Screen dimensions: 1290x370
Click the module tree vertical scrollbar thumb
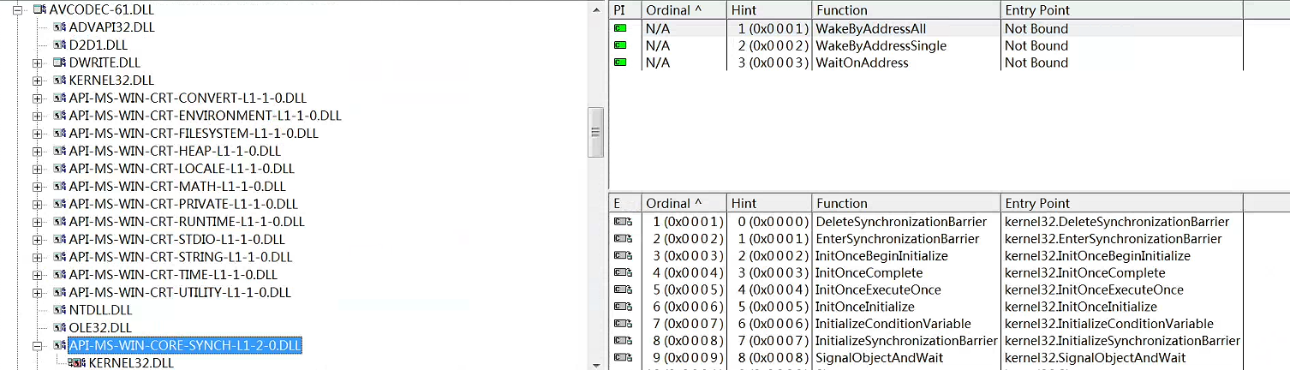[596, 133]
